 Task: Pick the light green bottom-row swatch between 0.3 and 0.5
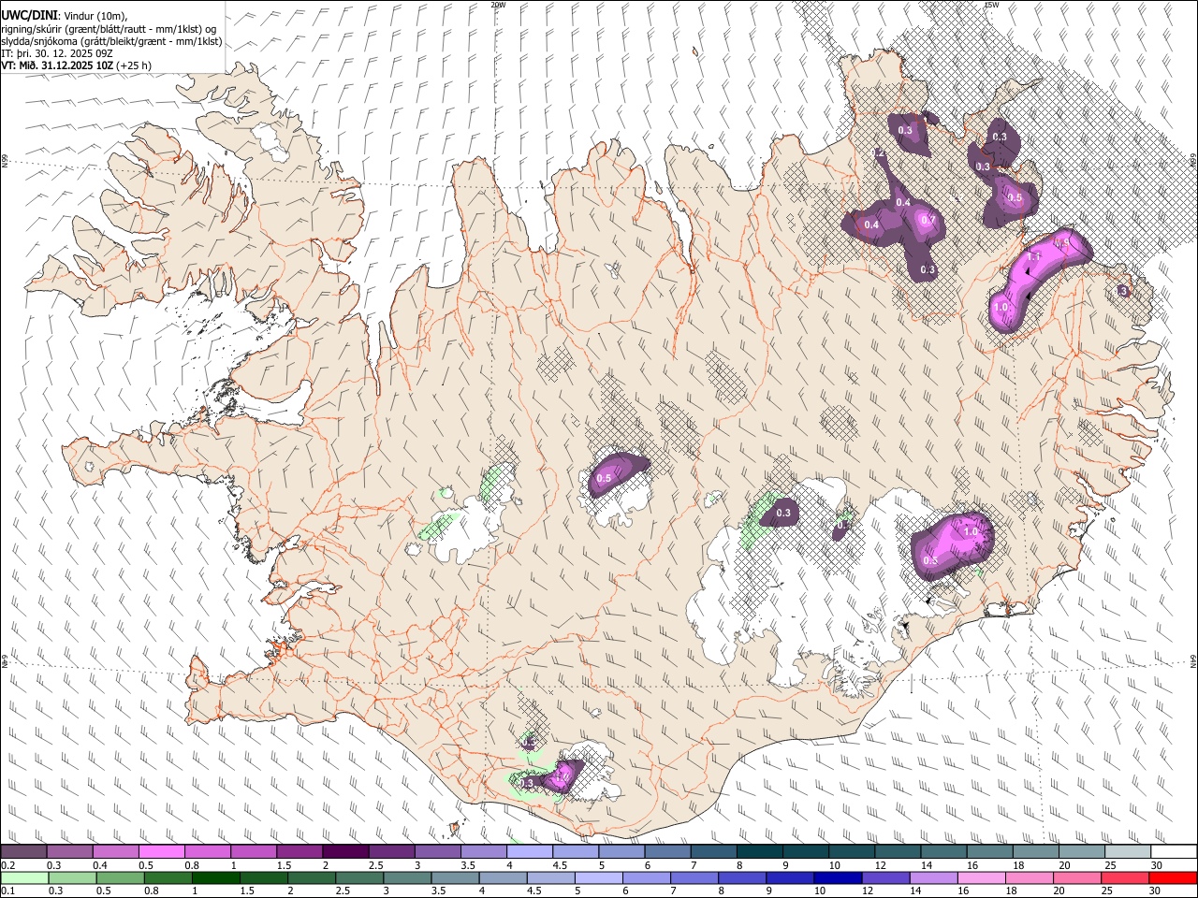(73, 877)
